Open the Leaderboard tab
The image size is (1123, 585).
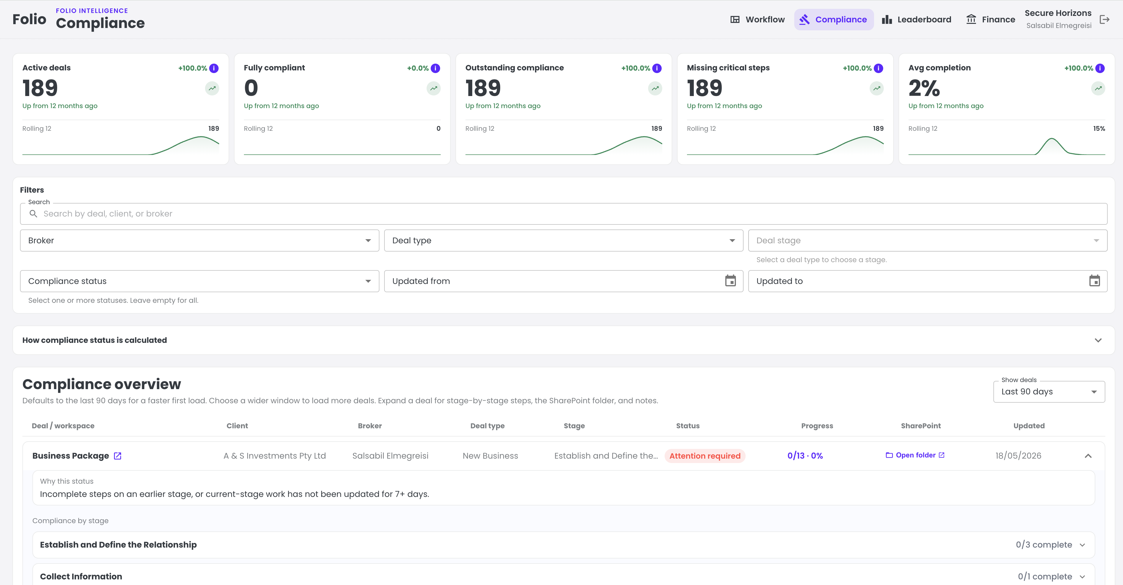coord(916,20)
